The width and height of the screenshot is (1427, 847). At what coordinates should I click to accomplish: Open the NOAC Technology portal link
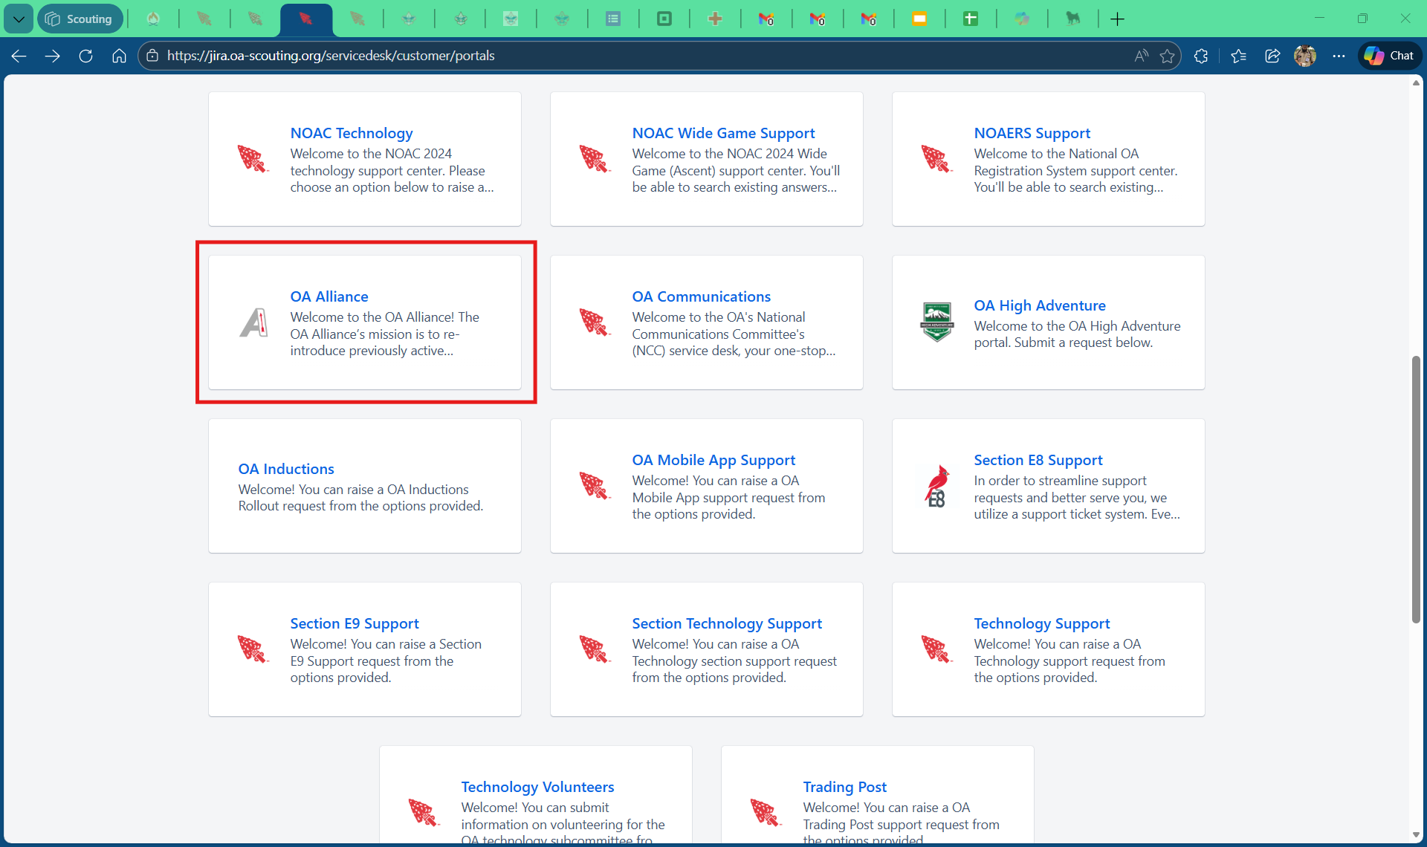click(352, 133)
